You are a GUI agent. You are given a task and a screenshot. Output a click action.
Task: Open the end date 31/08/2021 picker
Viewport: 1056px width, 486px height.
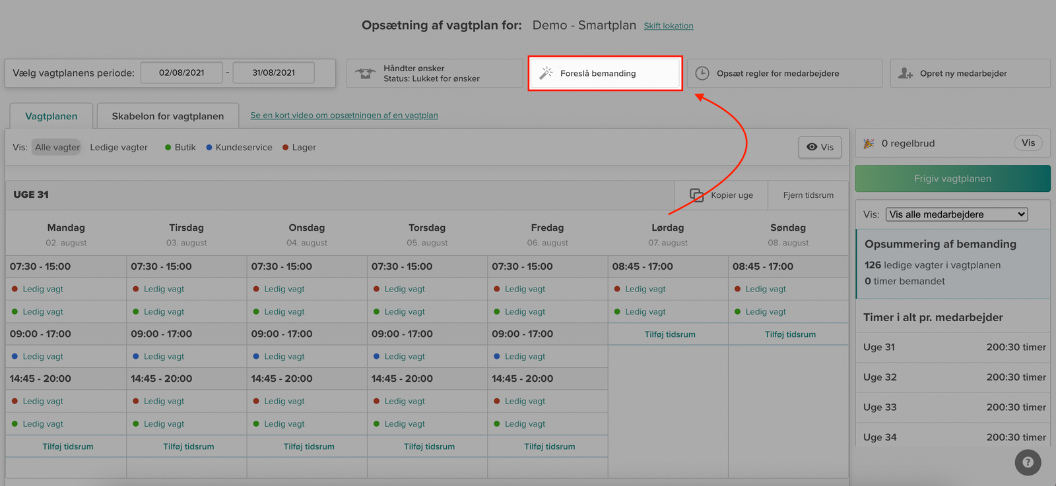click(x=273, y=73)
